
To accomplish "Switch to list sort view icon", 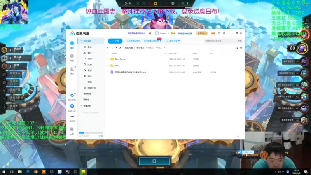I will coord(236,48).
